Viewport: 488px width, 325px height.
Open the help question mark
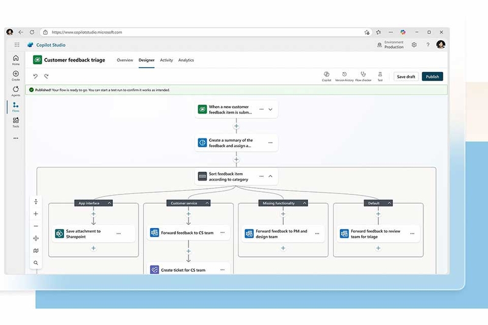pos(428,45)
